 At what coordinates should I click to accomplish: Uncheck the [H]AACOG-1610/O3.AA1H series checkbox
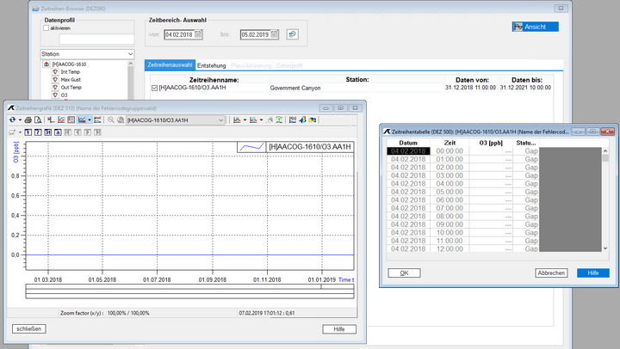[x=154, y=88]
